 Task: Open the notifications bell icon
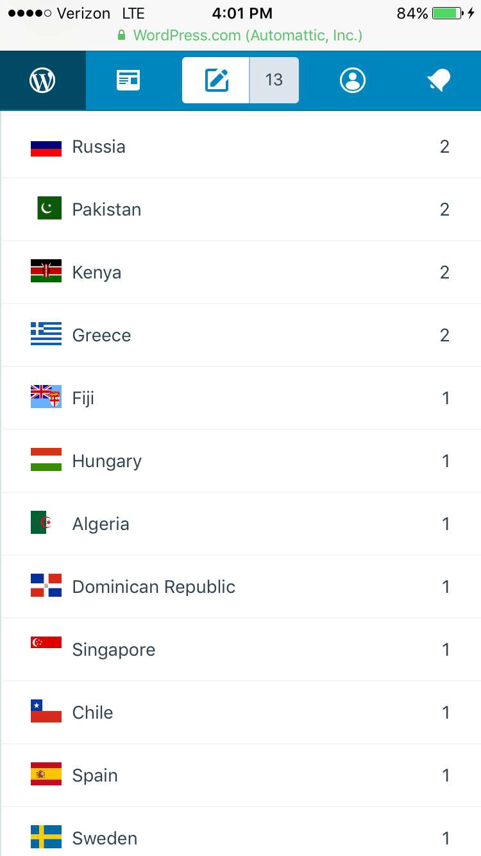(439, 80)
